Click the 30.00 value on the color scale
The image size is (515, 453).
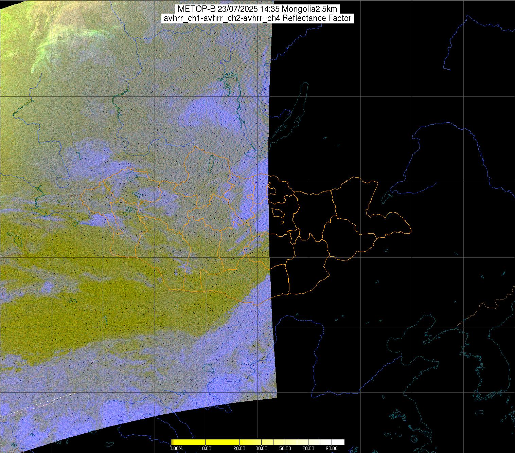click(261, 448)
